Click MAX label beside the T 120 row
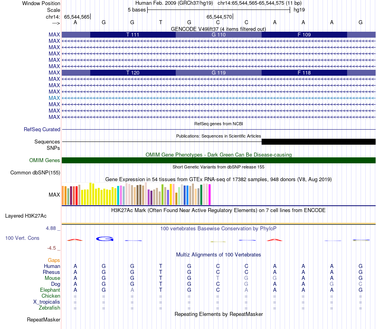376x329 pixels. click(x=54, y=73)
